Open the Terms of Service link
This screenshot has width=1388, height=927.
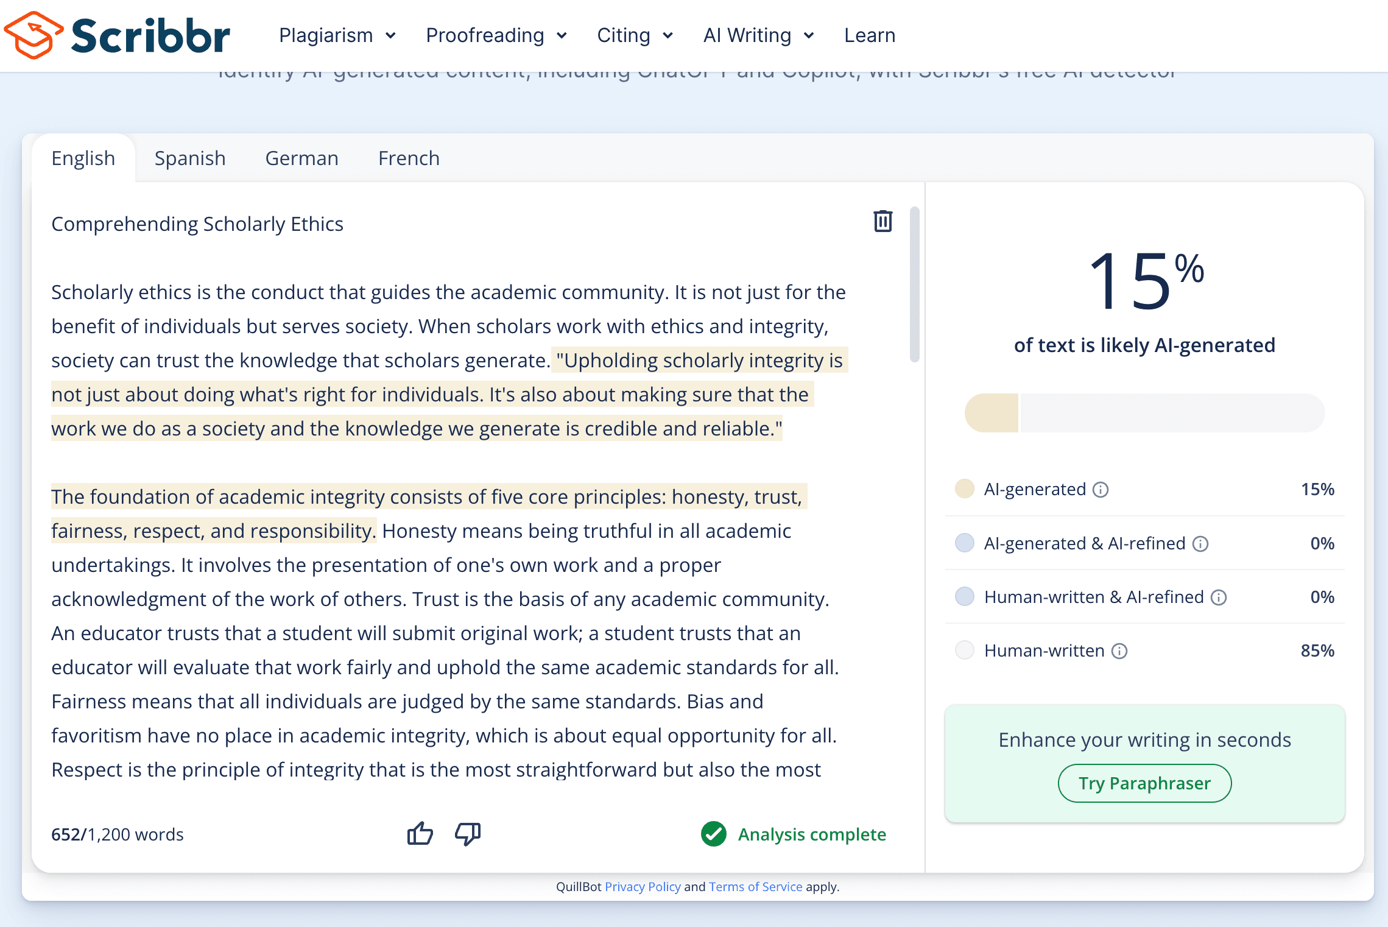tap(755, 887)
